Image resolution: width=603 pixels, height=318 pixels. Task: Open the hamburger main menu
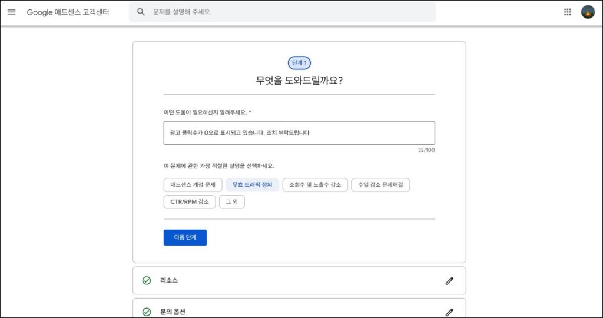pos(12,12)
